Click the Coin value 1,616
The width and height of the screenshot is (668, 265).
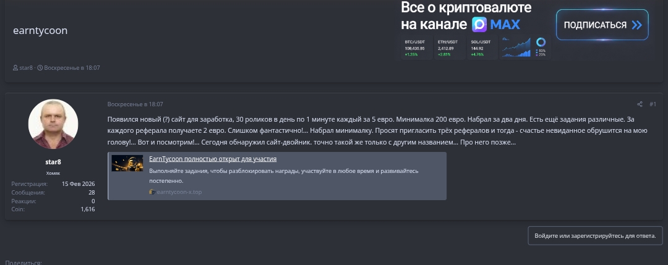(88, 209)
